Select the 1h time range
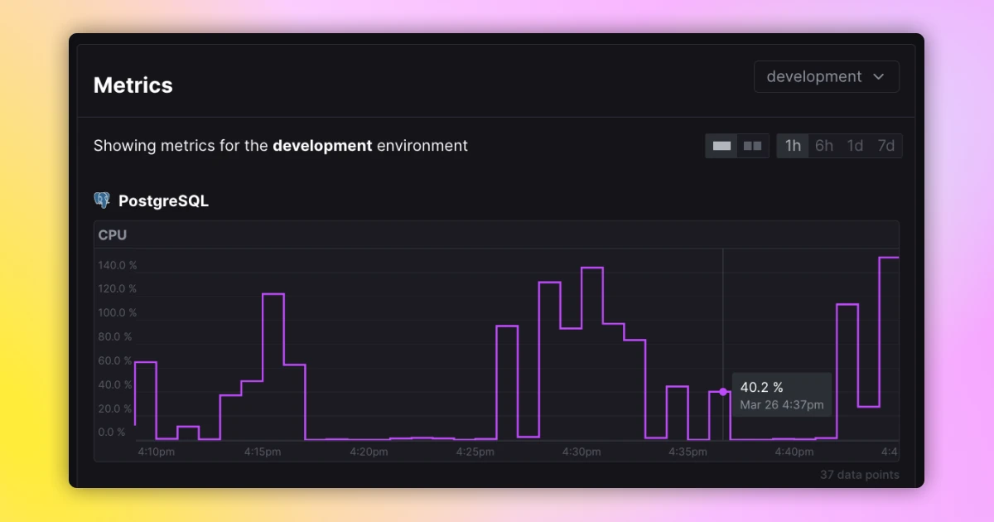Image resolution: width=994 pixels, height=522 pixels. coord(793,146)
